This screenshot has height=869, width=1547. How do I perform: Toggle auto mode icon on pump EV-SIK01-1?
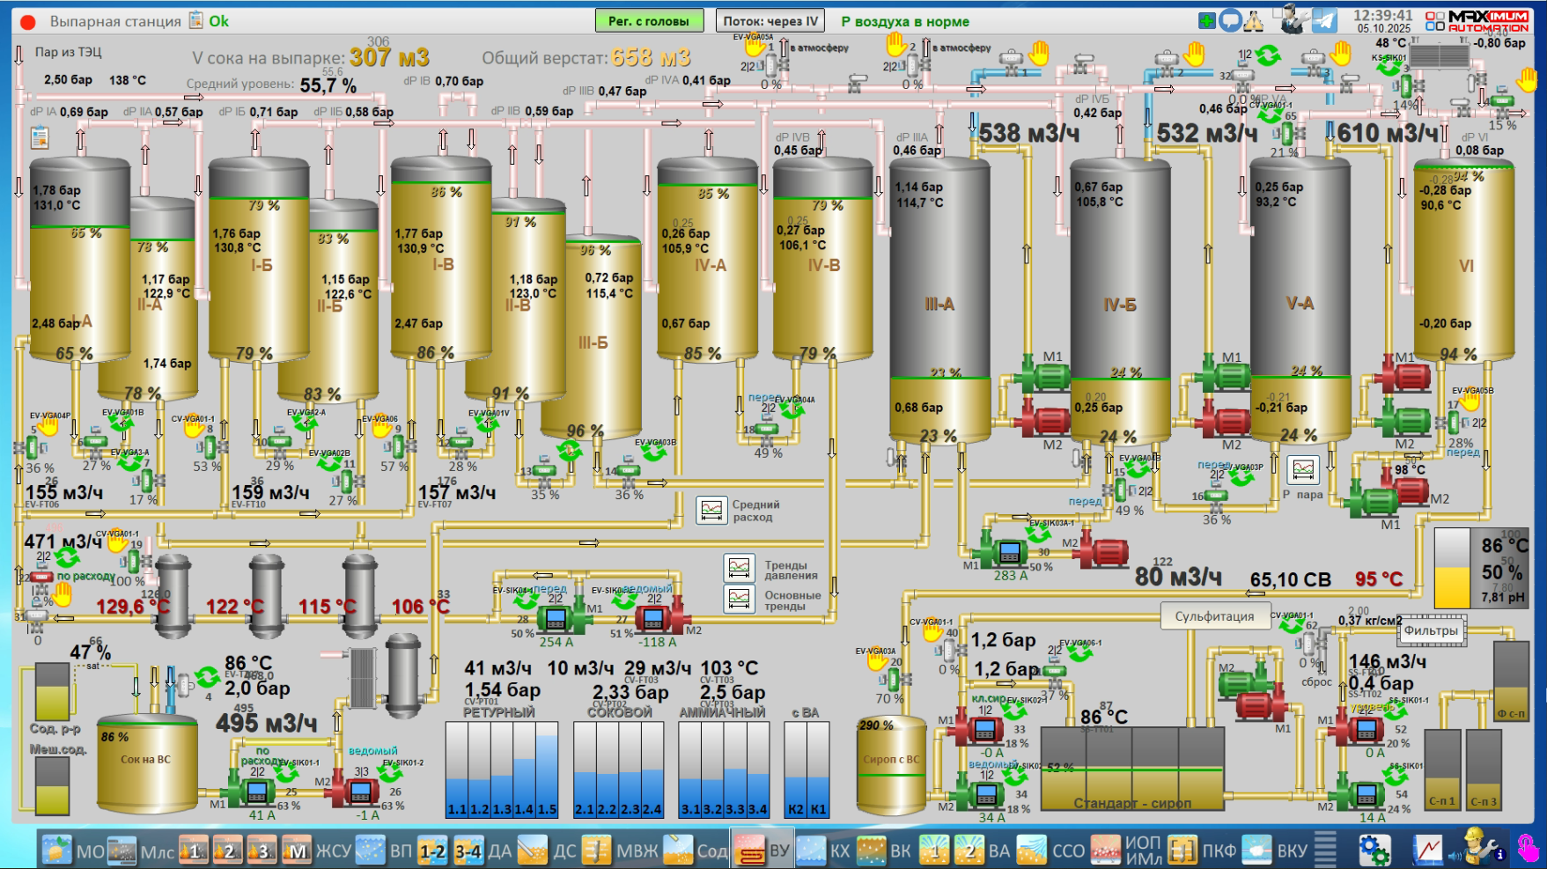[285, 772]
